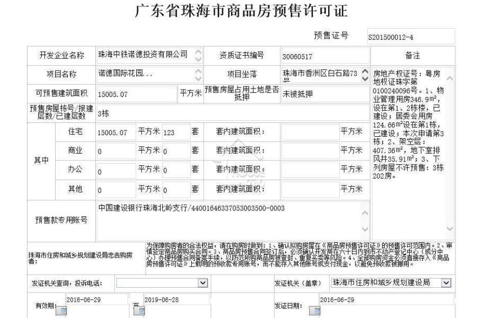The height and width of the screenshot is (318, 477).
Task: Click the 开发企业名称 label
Action: (61, 55)
